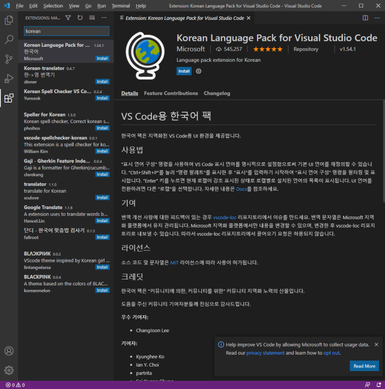
Task: Click the extension manage gear icon
Action: (x=198, y=71)
